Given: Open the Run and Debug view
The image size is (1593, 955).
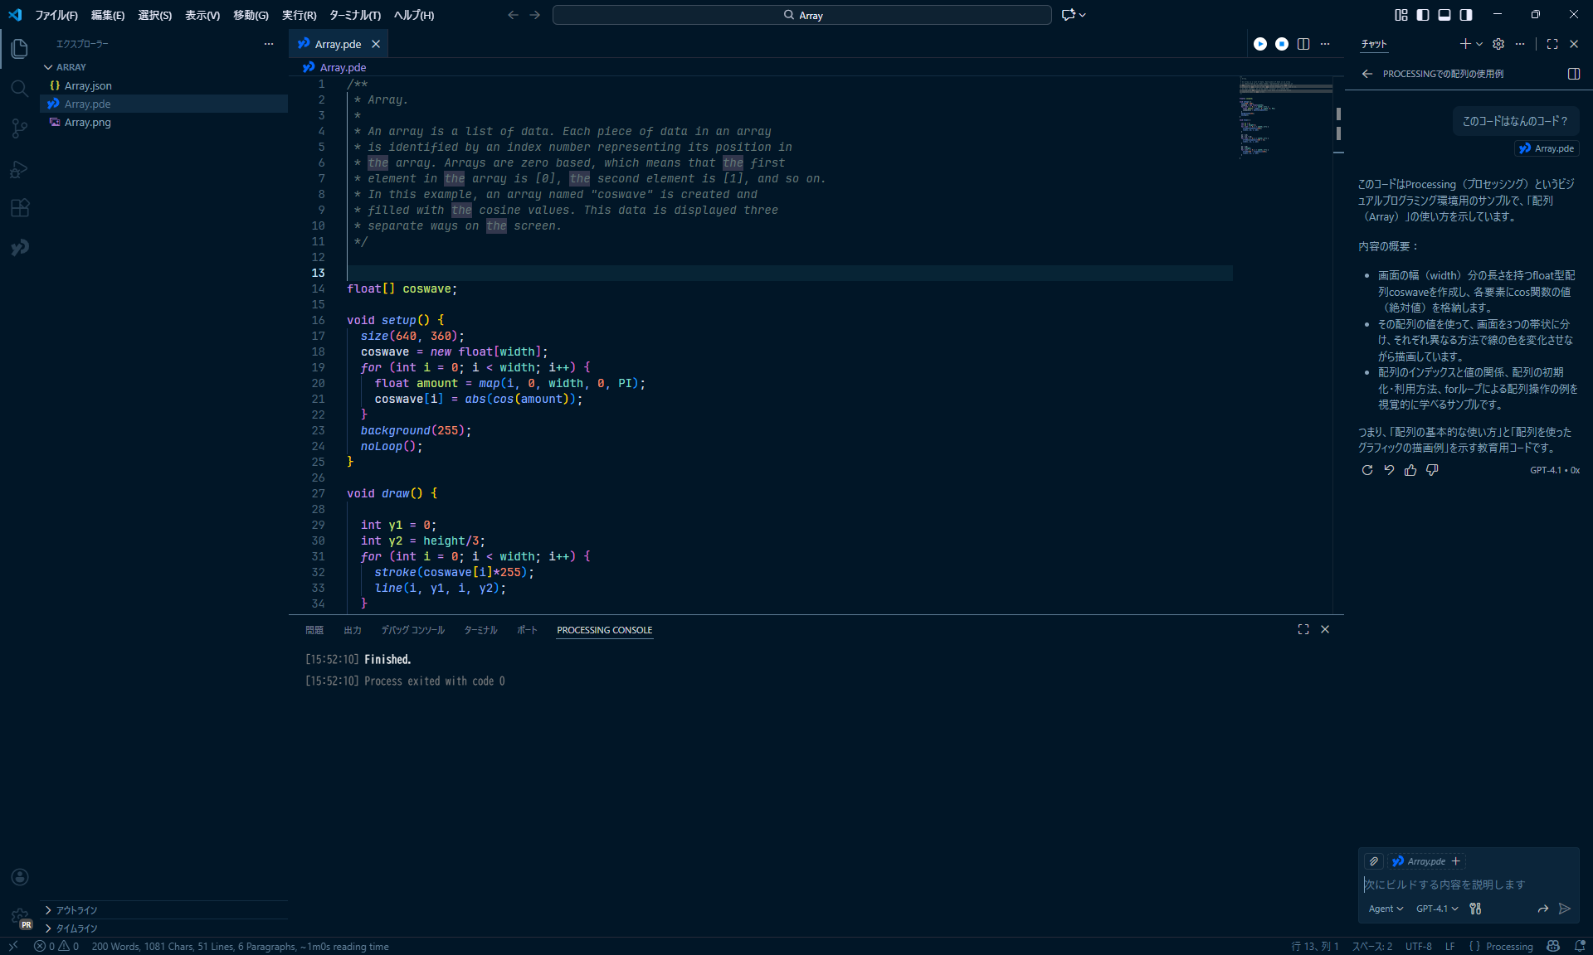Looking at the screenshot, I should (x=20, y=169).
